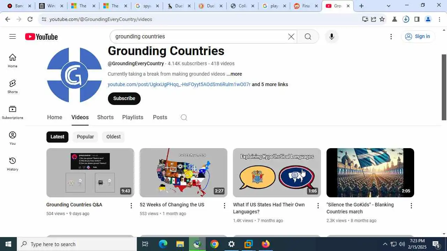View site information icon in the address bar
The height and width of the screenshot is (251, 447).
tap(44, 19)
